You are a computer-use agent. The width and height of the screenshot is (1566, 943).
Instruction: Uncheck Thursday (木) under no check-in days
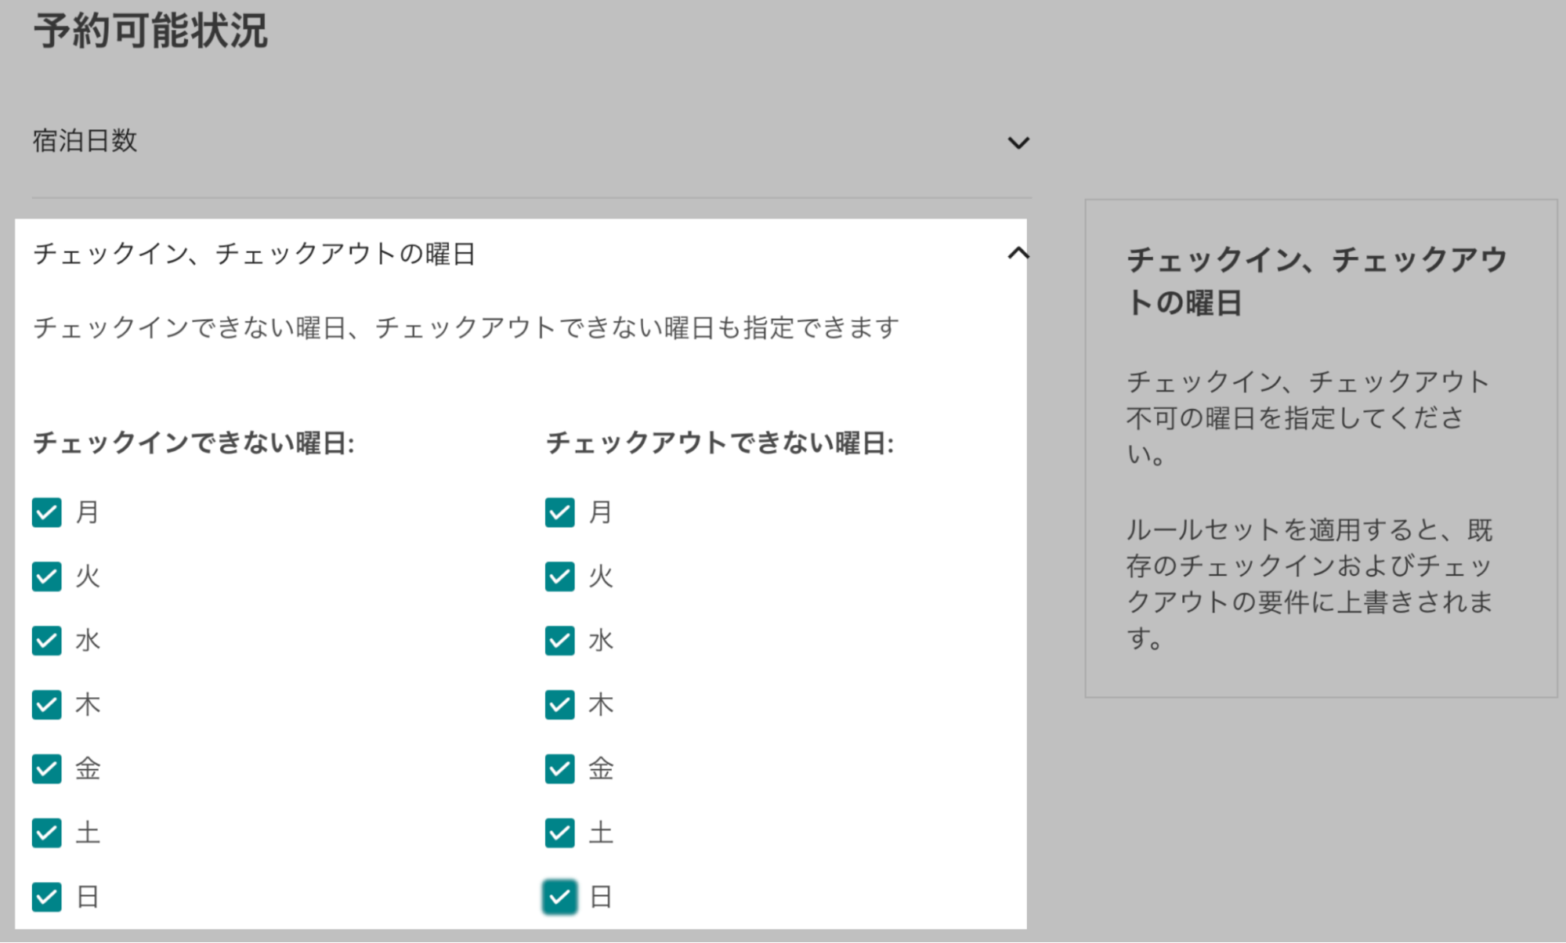tap(47, 705)
